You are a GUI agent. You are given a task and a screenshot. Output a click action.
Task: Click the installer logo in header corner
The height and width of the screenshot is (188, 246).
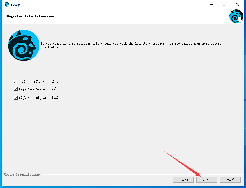tap(236, 16)
